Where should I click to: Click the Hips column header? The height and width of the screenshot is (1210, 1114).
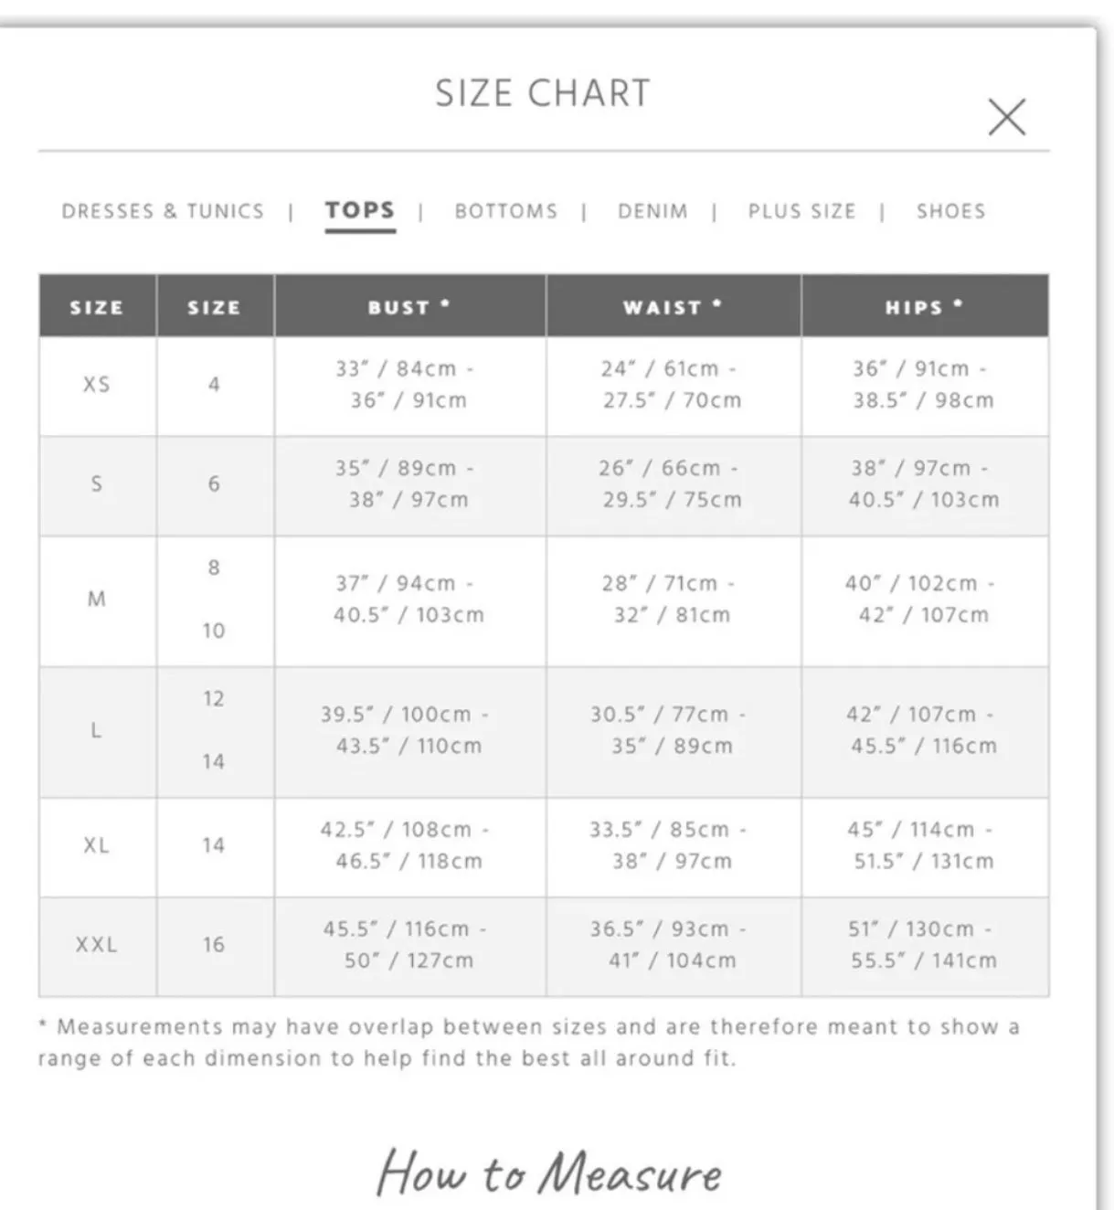click(925, 306)
